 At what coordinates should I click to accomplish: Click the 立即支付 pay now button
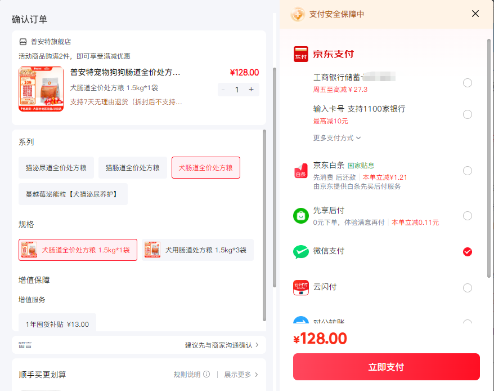[x=386, y=367]
